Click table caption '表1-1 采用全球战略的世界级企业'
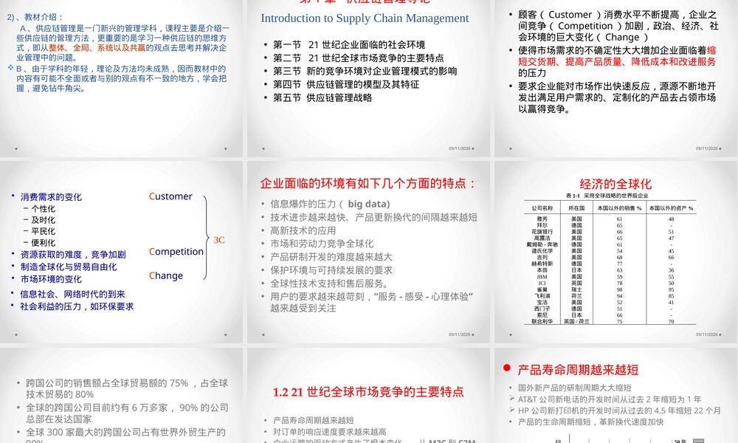This screenshot has width=738, height=443. [x=607, y=196]
